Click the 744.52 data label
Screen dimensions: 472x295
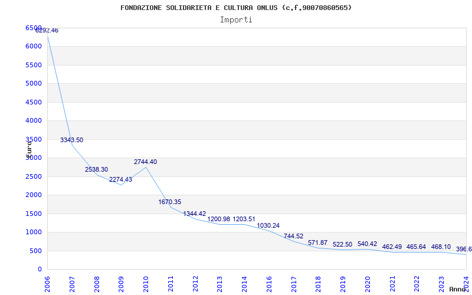click(x=293, y=237)
